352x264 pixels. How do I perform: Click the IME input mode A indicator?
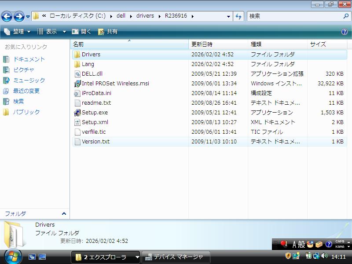294,244
